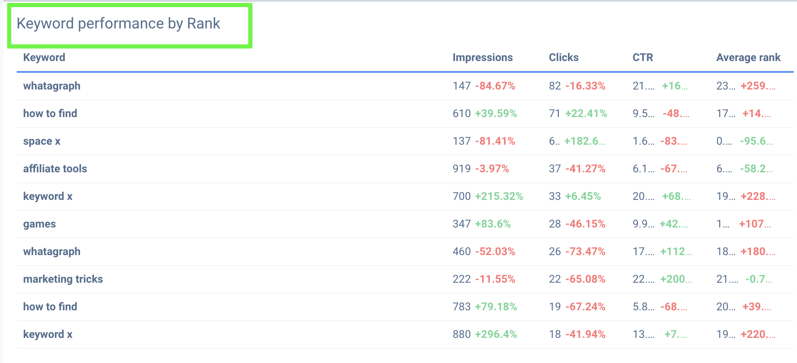Click the +79.18% impressions change
Image resolution: width=797 pixels, height=363 pixels.
[496, 307]
